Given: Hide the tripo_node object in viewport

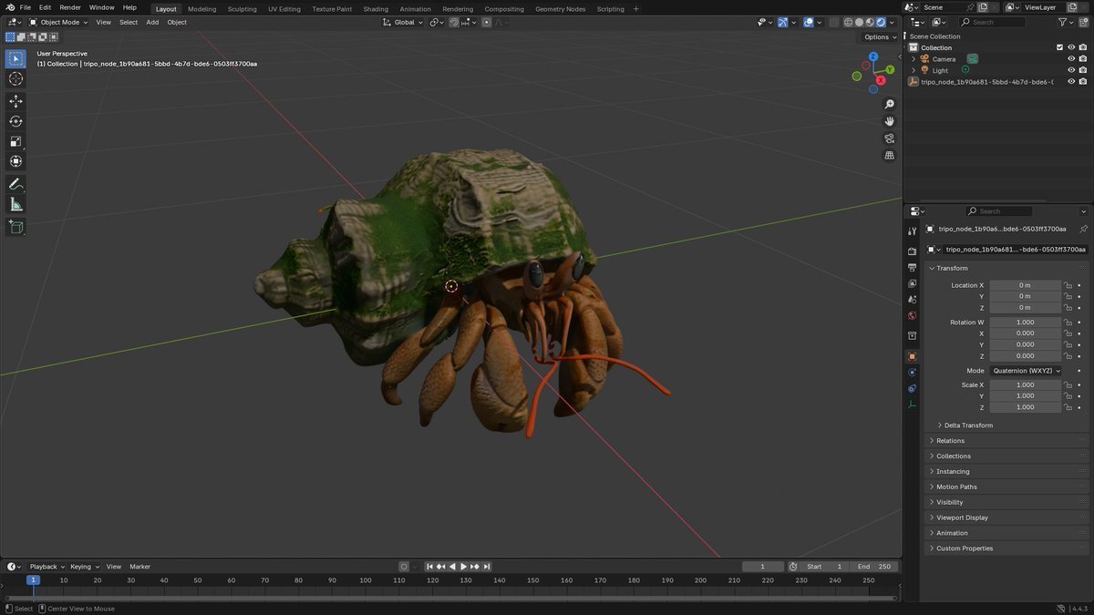Looking at the screenshot, I should pos(1071,81).
